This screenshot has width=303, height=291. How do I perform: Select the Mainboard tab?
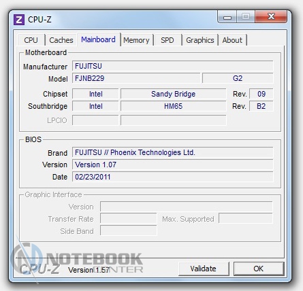(x=98, y=39)
